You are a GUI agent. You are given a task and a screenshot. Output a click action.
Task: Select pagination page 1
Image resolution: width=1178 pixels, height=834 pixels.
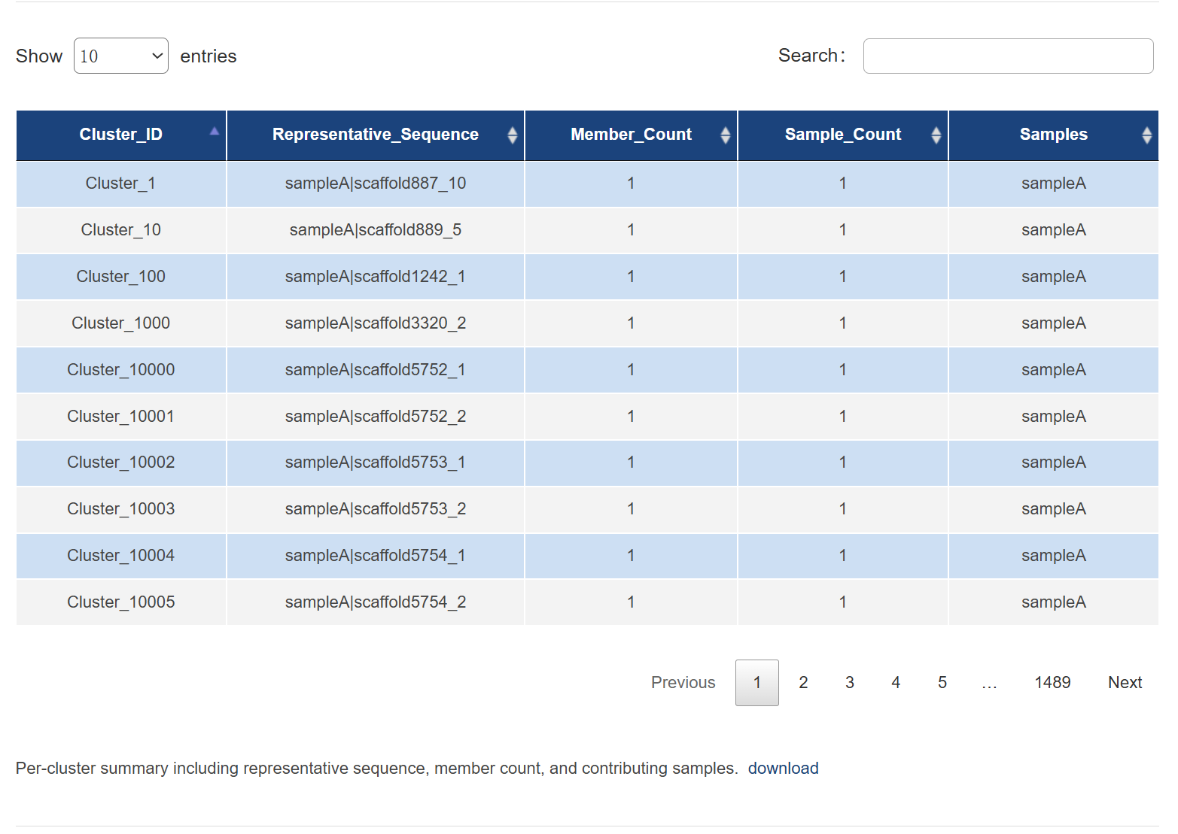click(x=757, y=682)
